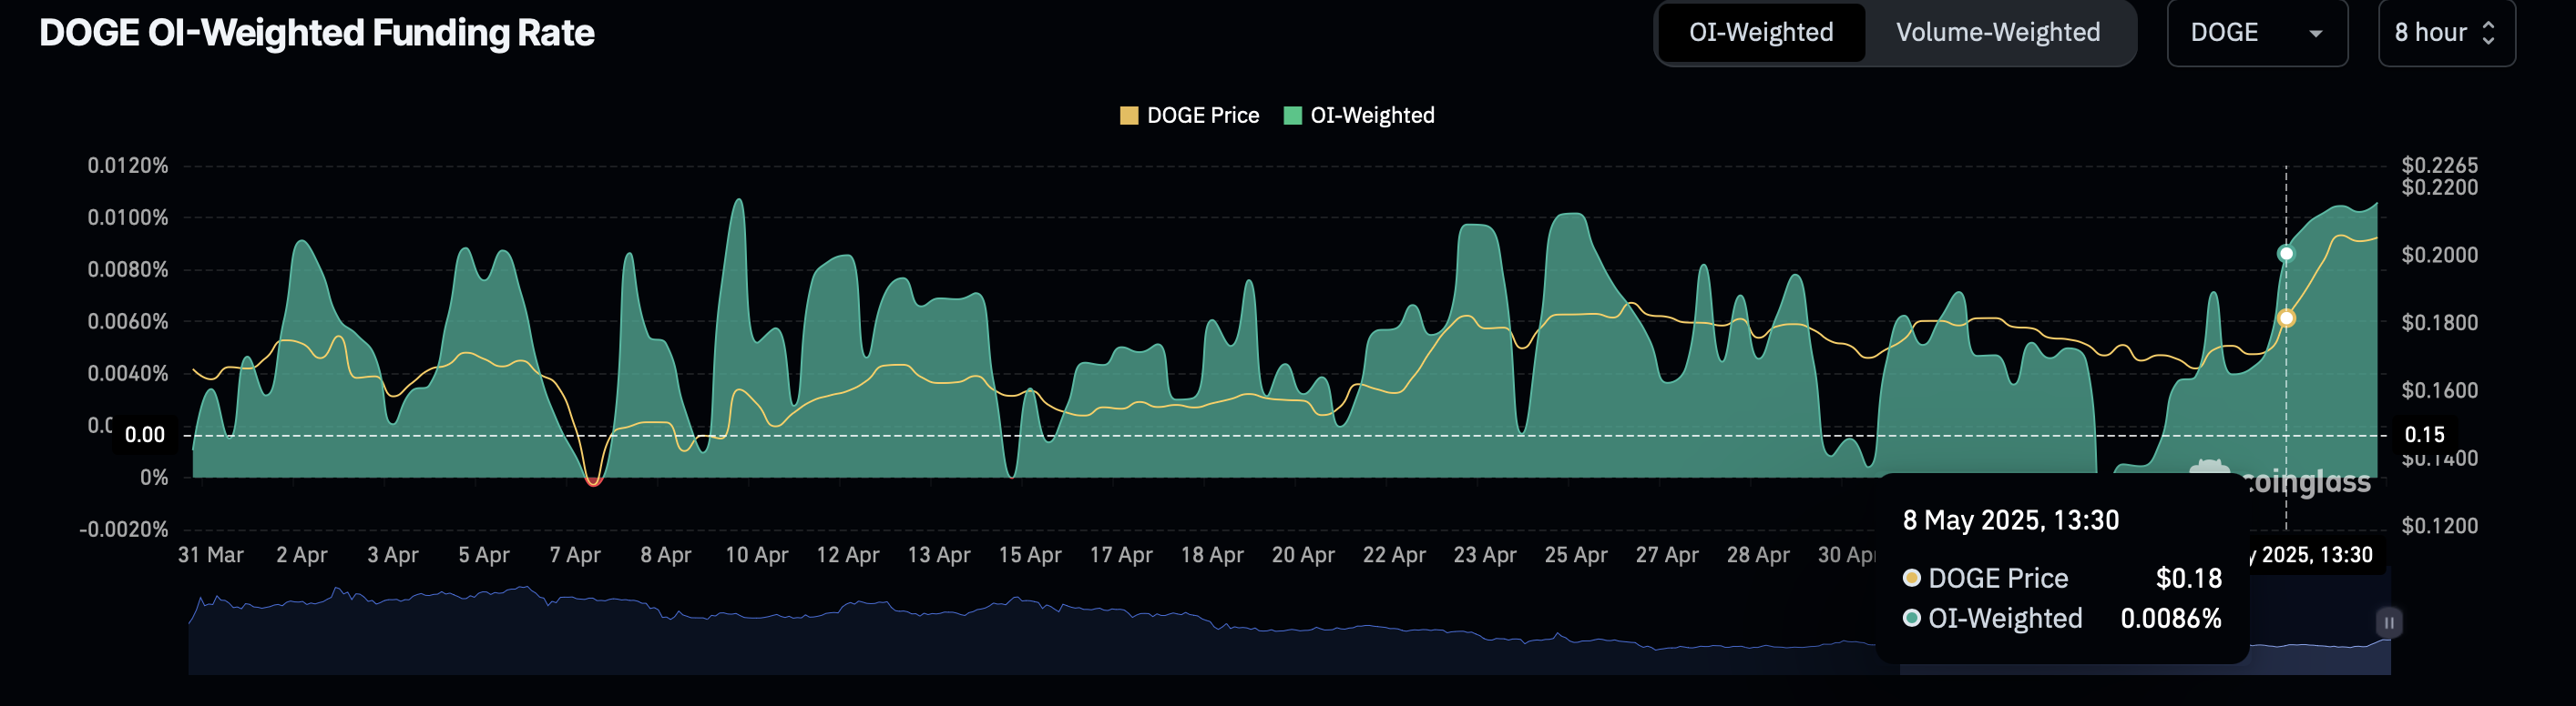The height and width of the screenshot is (706, 2576).
Task: Click the '7 Apr' axis label
Action: point(575,555)
